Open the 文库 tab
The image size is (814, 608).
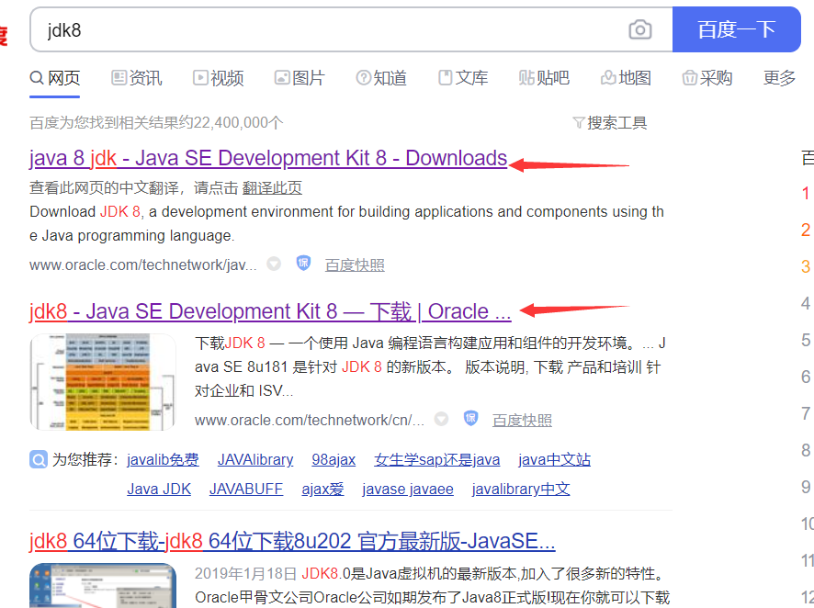click(x=463, y=78)
